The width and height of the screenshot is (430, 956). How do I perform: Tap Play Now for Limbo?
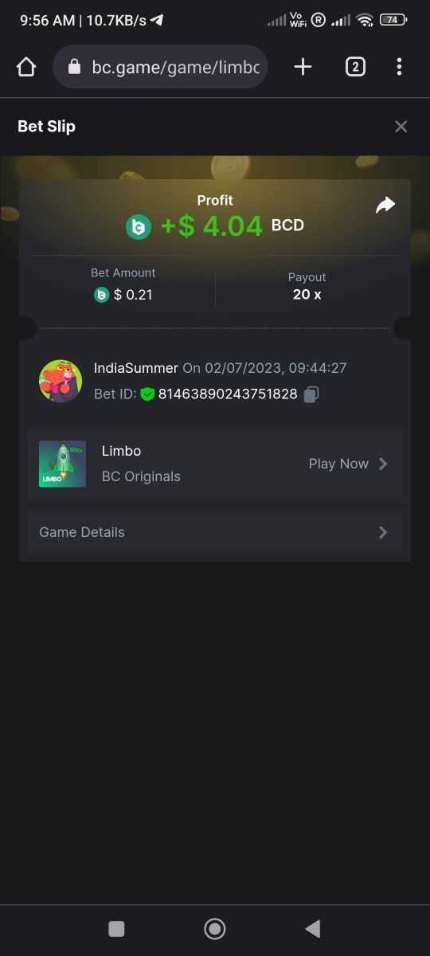click(x=338, y=464)
